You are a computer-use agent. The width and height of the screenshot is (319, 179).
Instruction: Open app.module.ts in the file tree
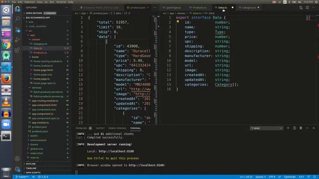pos(40,123)
